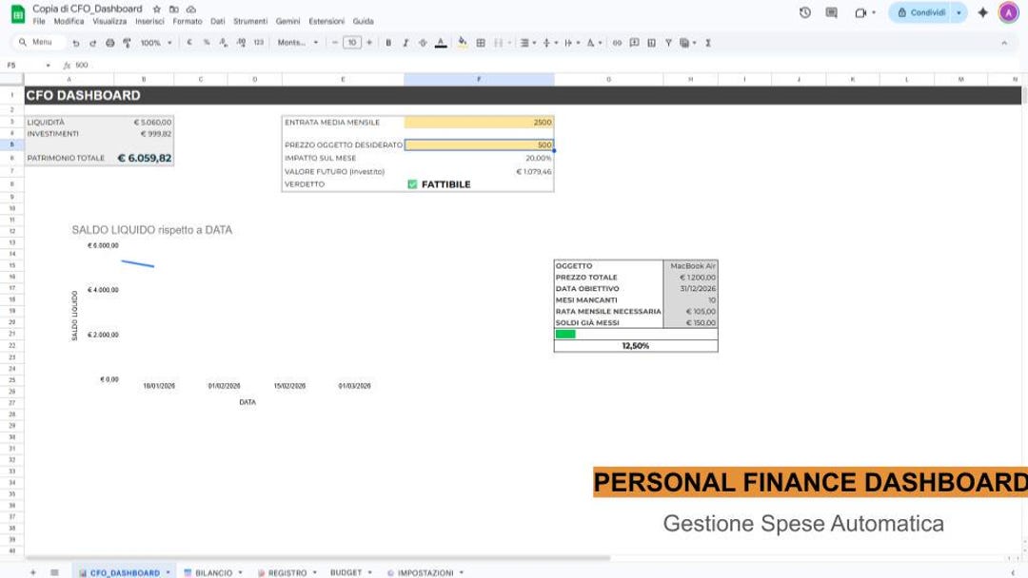Increase decimal places
Viewport: 1028px width, 578px height.
click(x=241, y=43)
